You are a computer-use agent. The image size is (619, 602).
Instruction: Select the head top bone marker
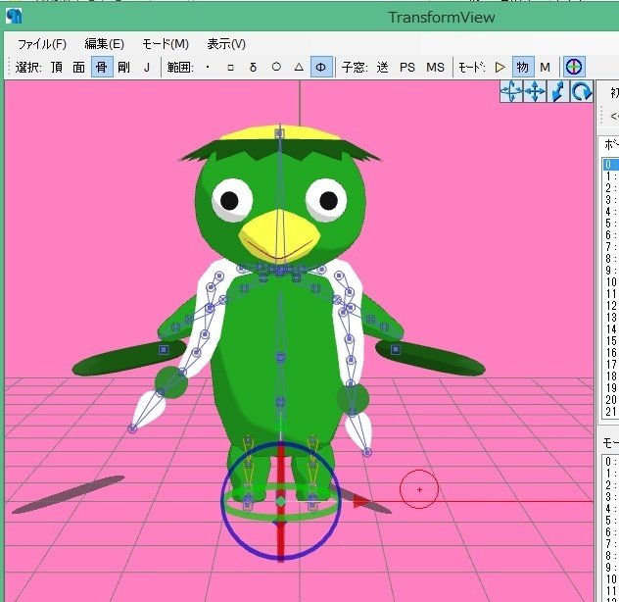point(279,133)
